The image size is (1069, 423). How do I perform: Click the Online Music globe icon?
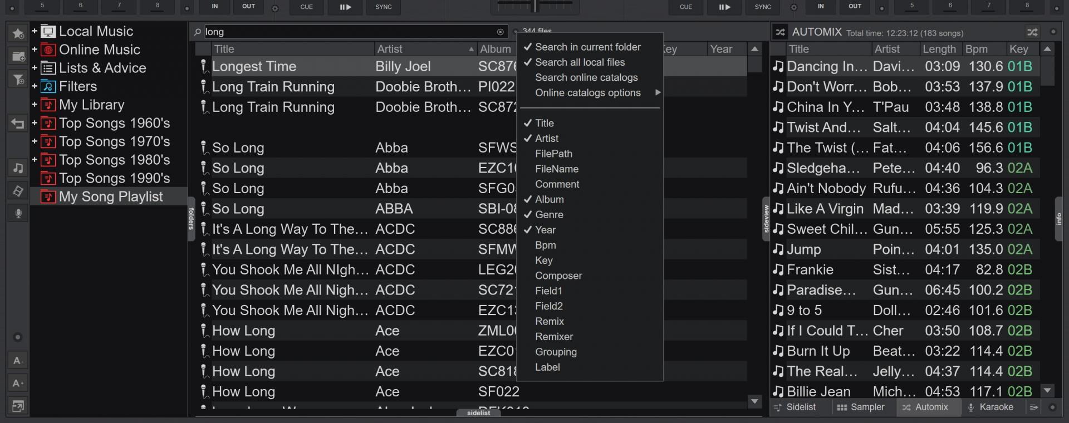point(48,50)
